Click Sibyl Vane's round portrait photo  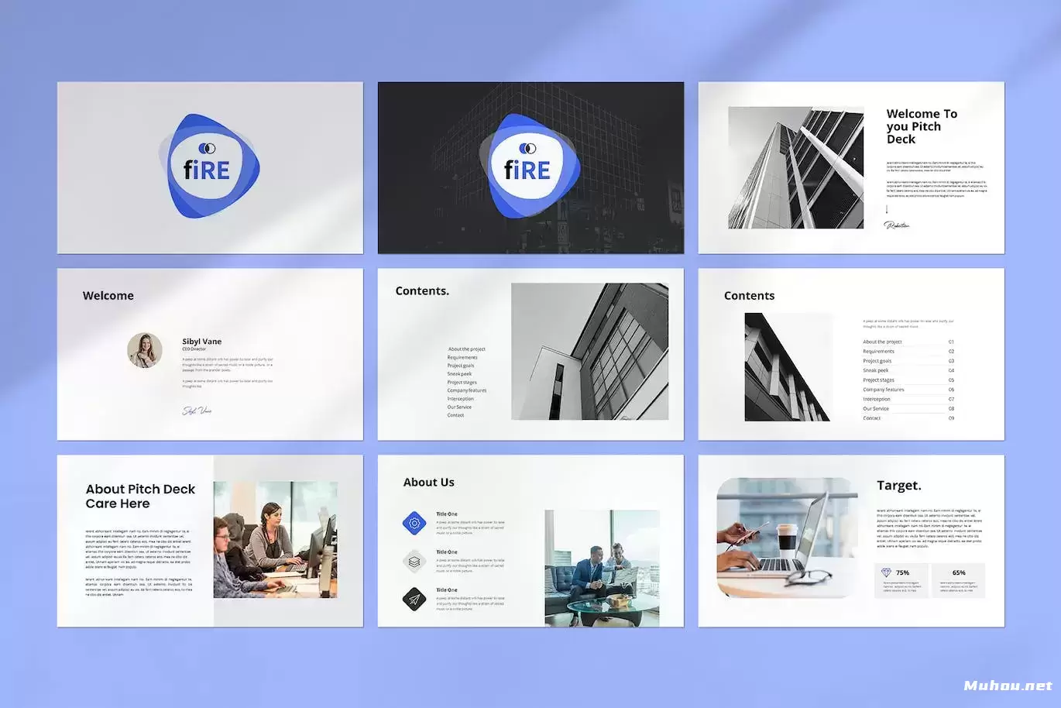[x=145, y=350]
